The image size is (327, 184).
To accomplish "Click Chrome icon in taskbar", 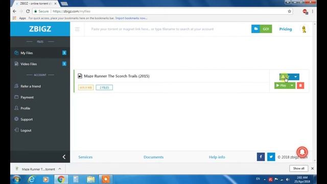I will coord(61,179).
